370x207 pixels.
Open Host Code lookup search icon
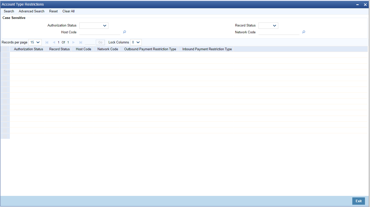[124, 32]
